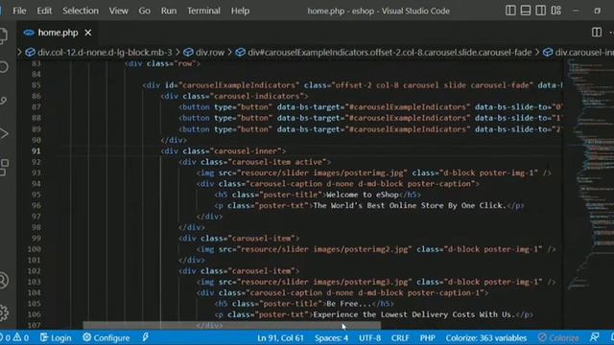614x345 pixels.
Task: Open Run and Debug view
Action: tap(4, 133)
